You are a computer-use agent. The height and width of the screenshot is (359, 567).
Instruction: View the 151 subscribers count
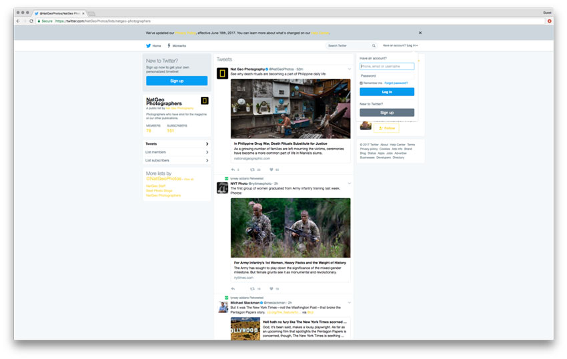170,131
